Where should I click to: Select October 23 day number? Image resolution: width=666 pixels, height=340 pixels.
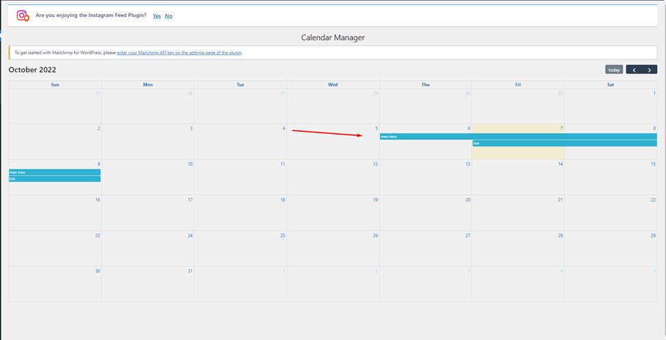(98, 235)
